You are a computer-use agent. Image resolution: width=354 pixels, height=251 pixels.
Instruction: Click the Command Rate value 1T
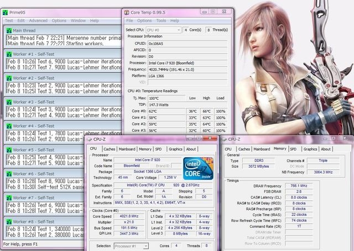pos(299,226)
